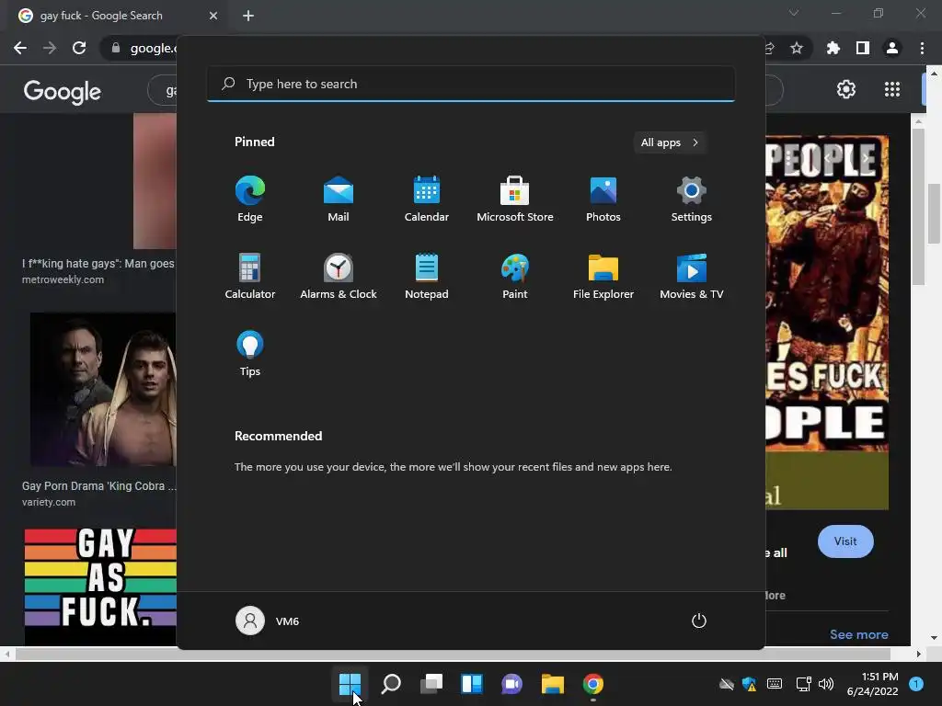Image resolution: width=942 pixels, height=706 pixels.
Task: Open Alarms & Clock
Action: (339, 276)
